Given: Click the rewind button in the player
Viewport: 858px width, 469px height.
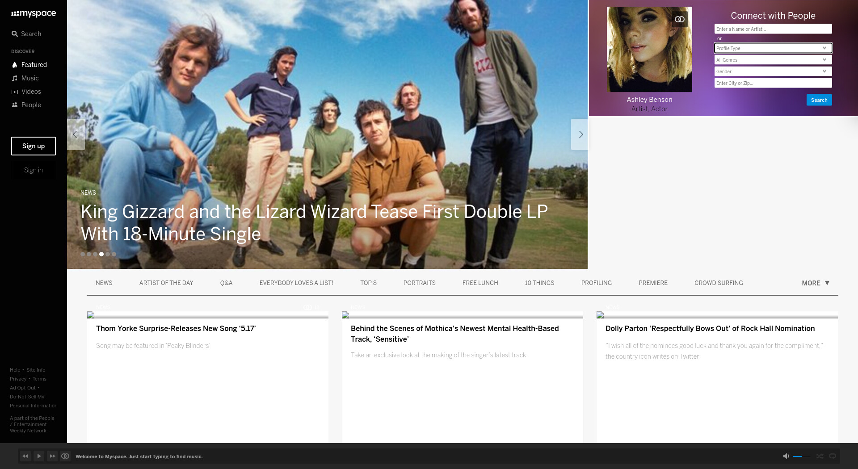Looking at the screenshot, I should click(x=25, y=456).
